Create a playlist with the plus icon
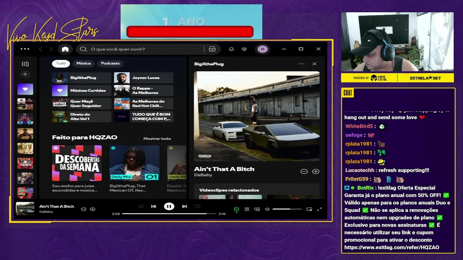This screenshot has width=463, height=260. click(25, 74)
